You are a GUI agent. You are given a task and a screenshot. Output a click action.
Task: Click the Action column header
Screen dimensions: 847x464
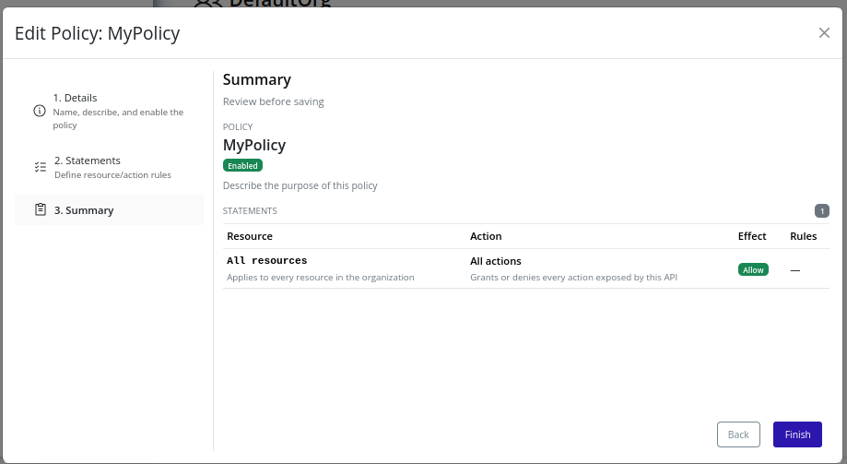tap(486, 236)
